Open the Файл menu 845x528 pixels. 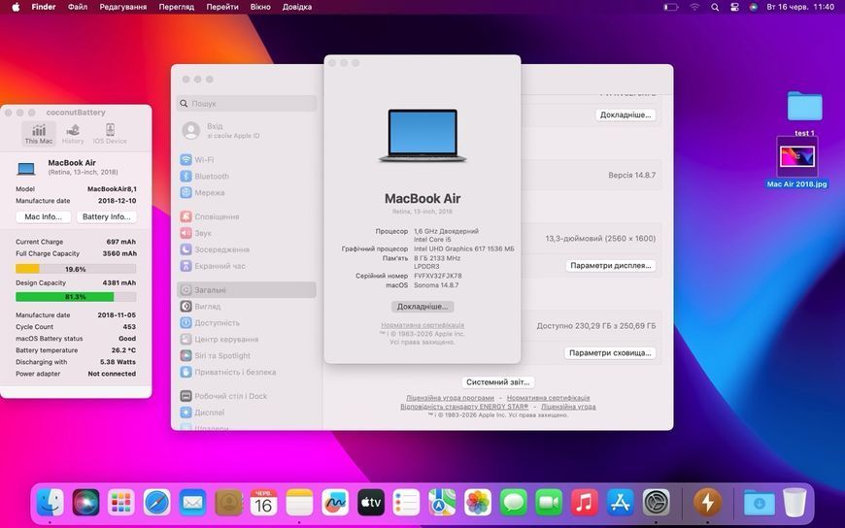coord(78,7)
